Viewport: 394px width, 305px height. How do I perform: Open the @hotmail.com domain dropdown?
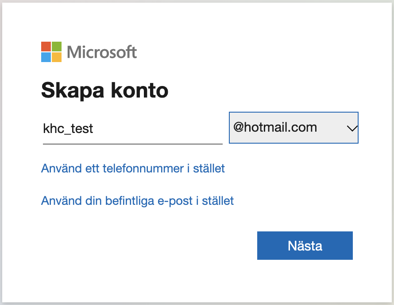[294, 128]
